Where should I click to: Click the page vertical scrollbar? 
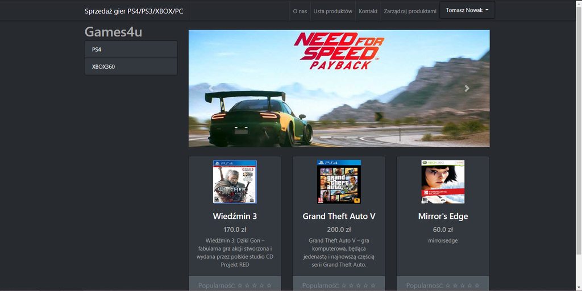[x=579, y=145]
